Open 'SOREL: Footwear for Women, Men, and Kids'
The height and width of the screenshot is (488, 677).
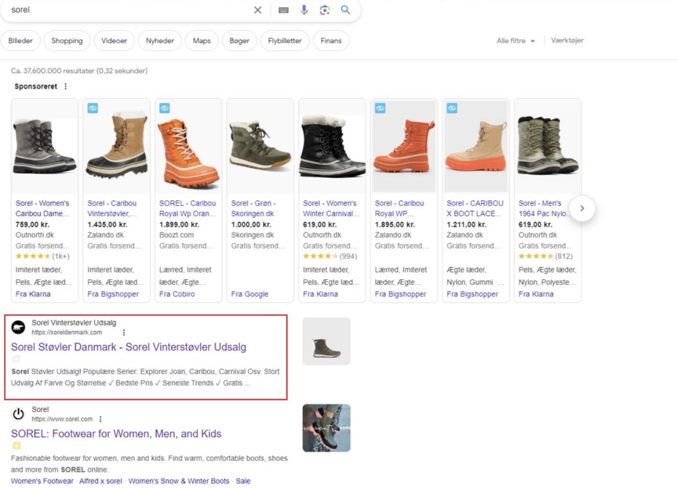click(116, 434)
